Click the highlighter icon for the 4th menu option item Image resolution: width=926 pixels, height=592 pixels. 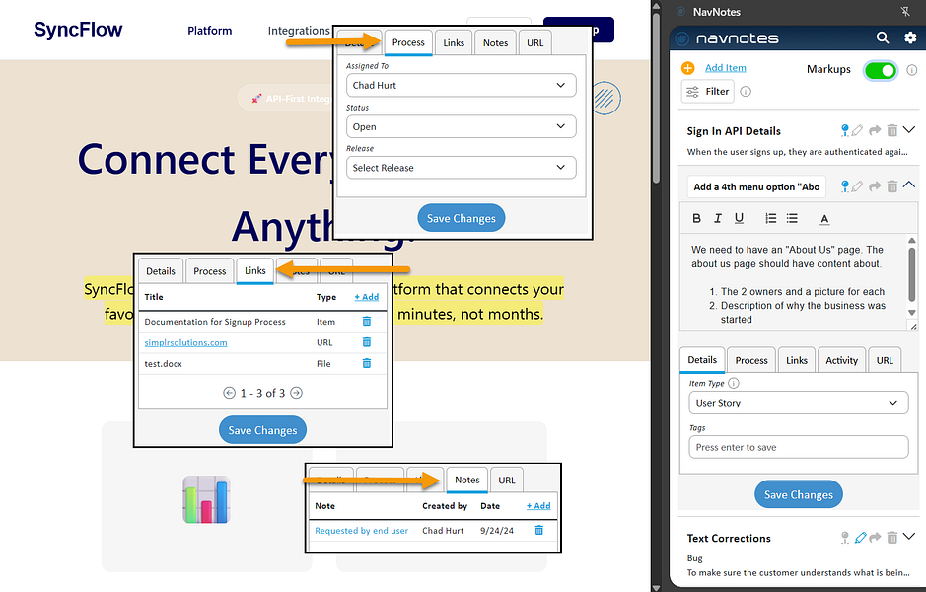(858, 186)
